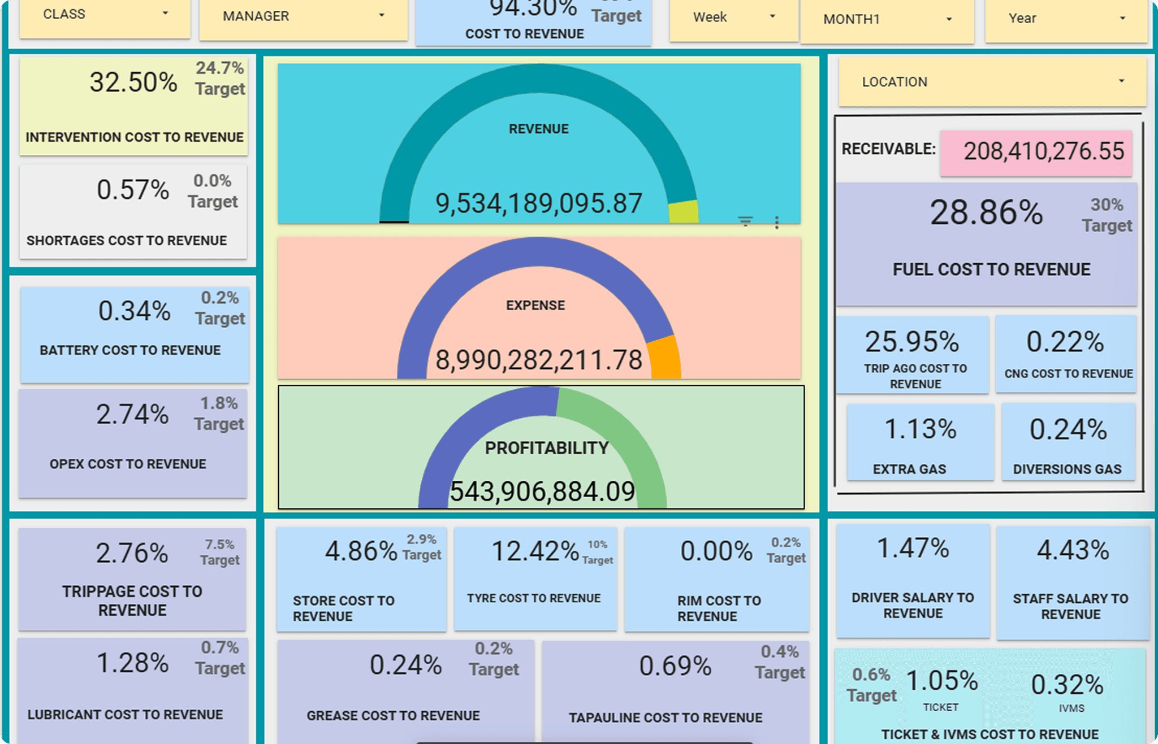Screen dimensions: 1158x744
Task: Open the three-dot menu on Revenue chart
Action: coord(777,223)
